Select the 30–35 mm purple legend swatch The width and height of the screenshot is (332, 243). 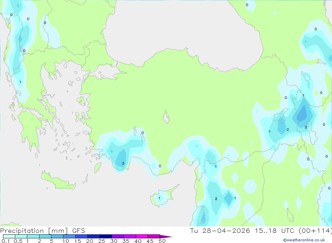(x=118, y=236)
